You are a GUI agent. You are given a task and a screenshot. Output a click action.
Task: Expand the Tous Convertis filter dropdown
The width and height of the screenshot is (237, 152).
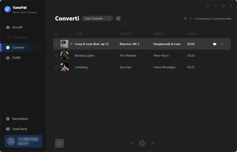(x=97, y=19)
